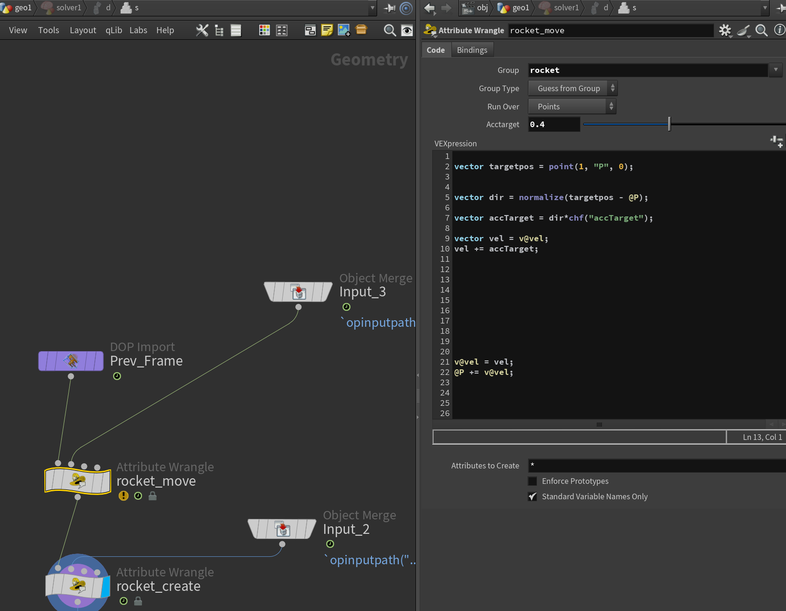
Task: Open the Run Over dropdown
Action: click(572, 107)
